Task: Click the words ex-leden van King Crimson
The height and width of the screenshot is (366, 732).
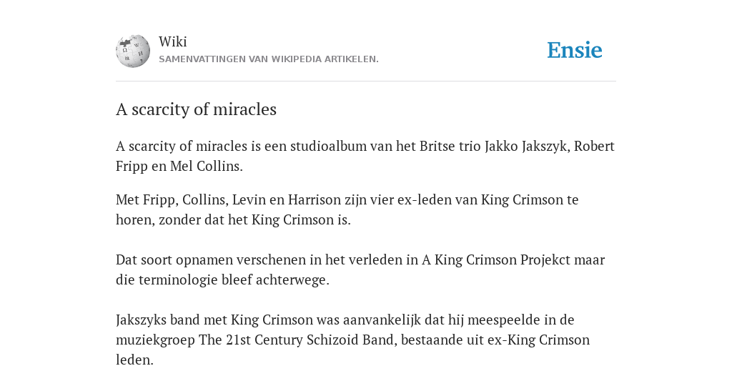Action: pyautogui.click(x=480, y=200)
